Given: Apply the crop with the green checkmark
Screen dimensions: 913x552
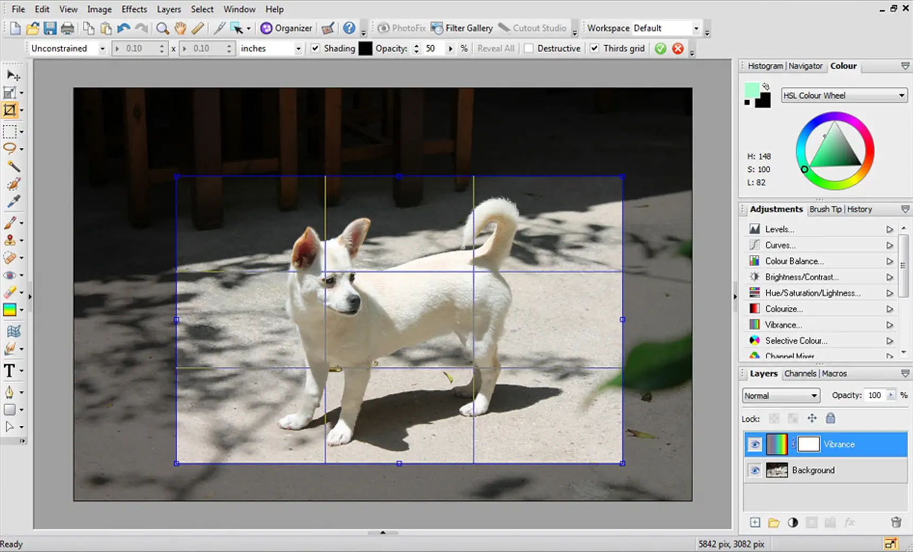Looking at the screenshot, I should coord(660,48).
